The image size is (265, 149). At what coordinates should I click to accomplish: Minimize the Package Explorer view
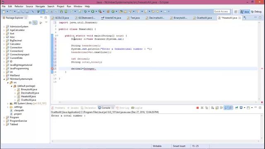(41, 17)
